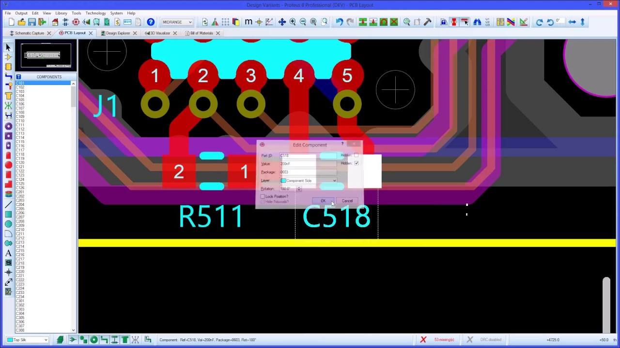Click Cancel to discard component edits

(347, 200)
